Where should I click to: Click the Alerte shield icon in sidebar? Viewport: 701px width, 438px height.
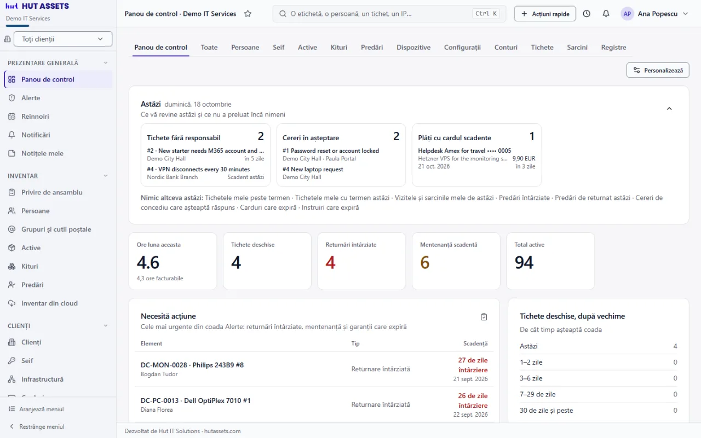tap(12, 98)
